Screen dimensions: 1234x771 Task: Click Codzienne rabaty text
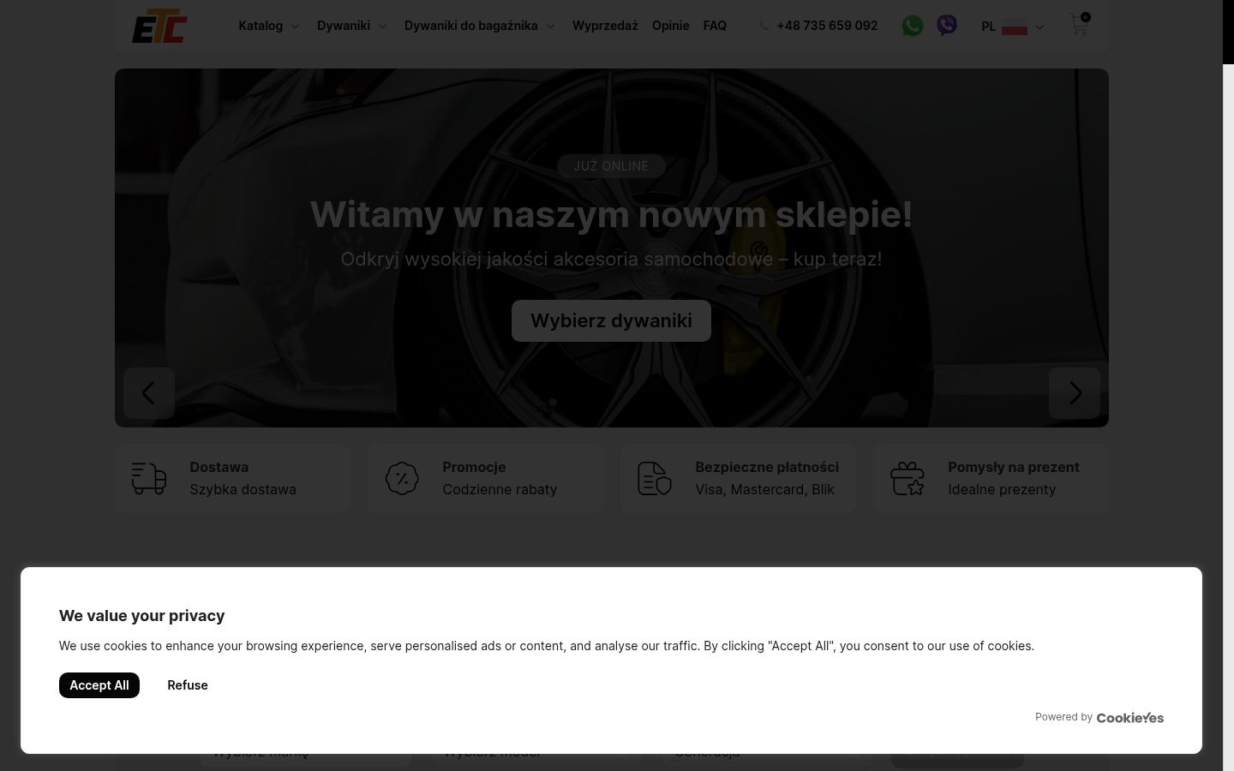pyautogui.click(x=500, y=489)
